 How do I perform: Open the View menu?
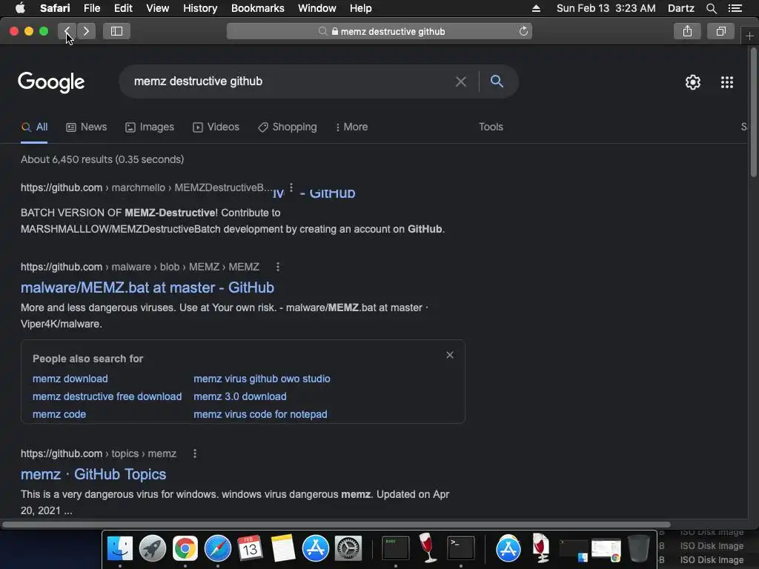coord(157,8)
